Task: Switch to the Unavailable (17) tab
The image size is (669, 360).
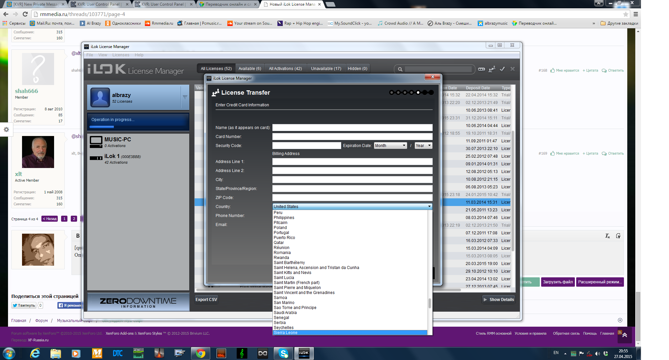Action: (x=326, y=69)
